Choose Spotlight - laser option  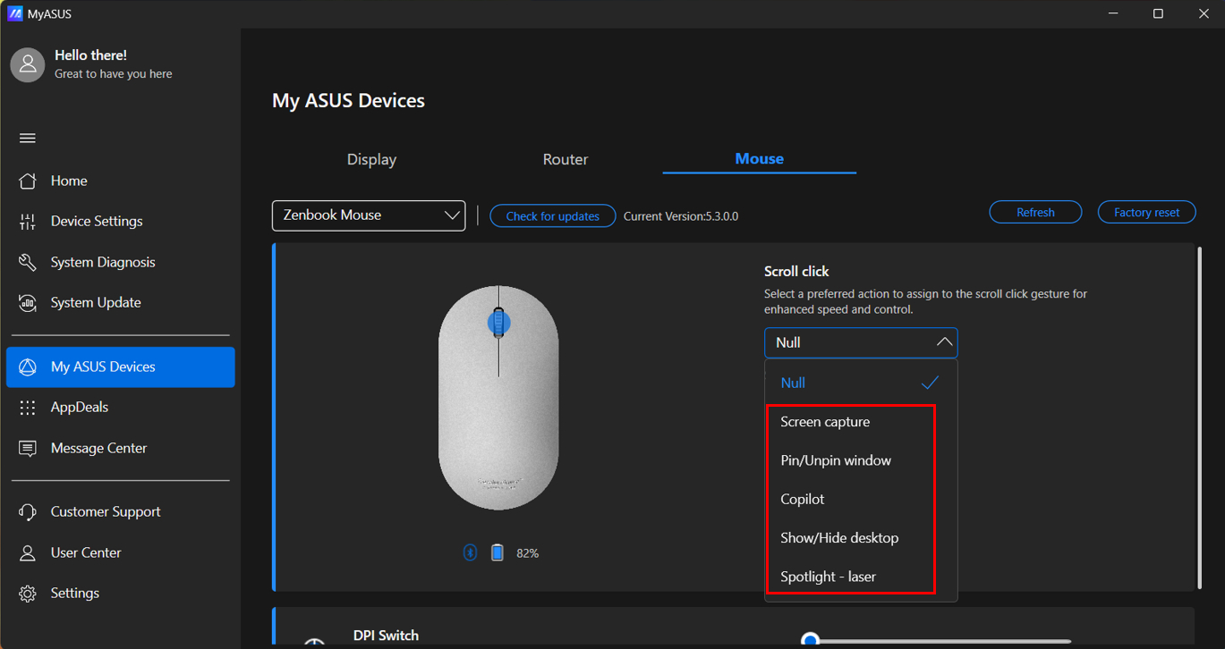tap(861, 577)
